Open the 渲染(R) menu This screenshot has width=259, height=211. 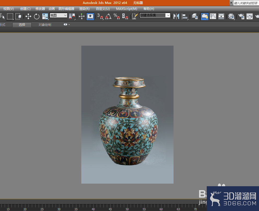84,9
